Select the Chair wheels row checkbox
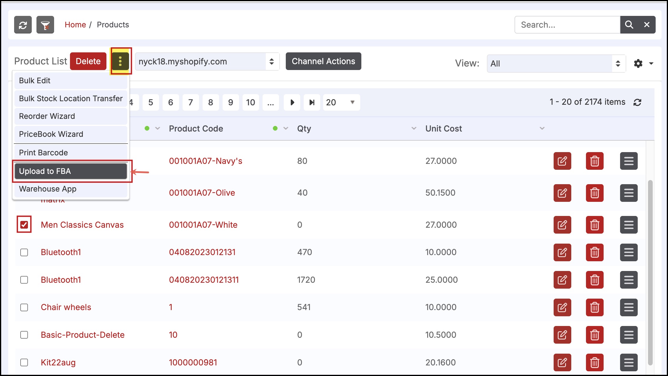This screenshot has width=668, height=376. tap(24, 307)
